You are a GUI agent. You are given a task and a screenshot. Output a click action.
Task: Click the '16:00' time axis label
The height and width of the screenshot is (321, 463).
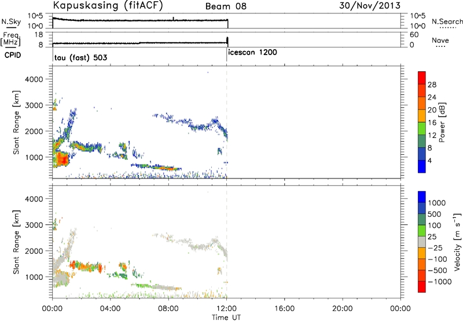click(x=284, y=309)
